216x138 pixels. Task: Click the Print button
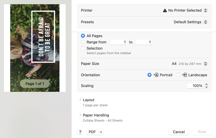[x=202, y=132]
